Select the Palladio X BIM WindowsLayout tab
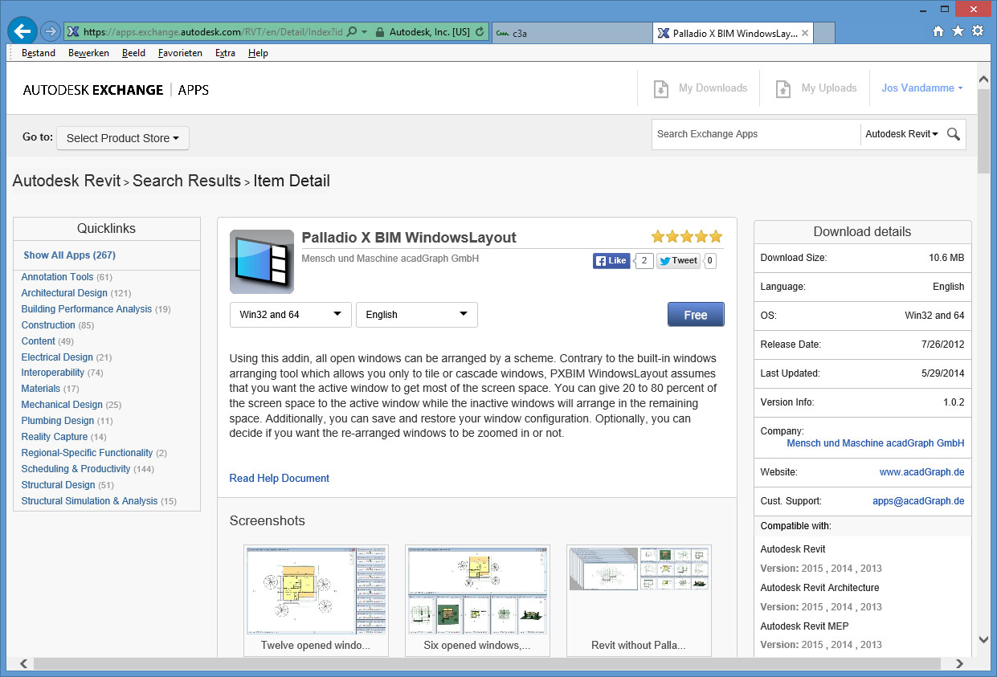The height and width of the screenshot is (677, 997). [x=733, y=33]
